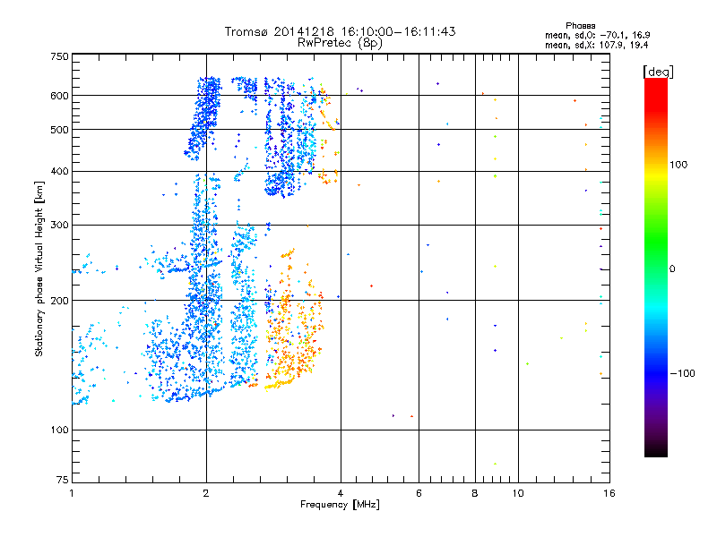Click colorbar tick label '-100'

tap(682, 373)
